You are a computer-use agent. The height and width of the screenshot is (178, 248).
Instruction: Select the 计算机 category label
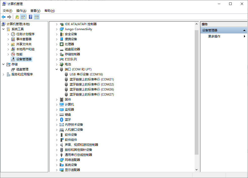[x=69, y=105]
